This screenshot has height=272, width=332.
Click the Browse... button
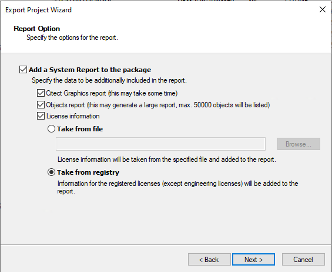point(299,144)
